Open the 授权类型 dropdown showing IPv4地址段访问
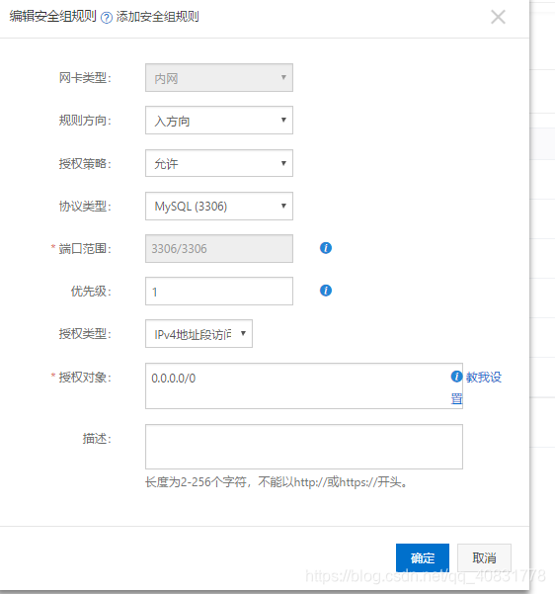 point(198,334)
